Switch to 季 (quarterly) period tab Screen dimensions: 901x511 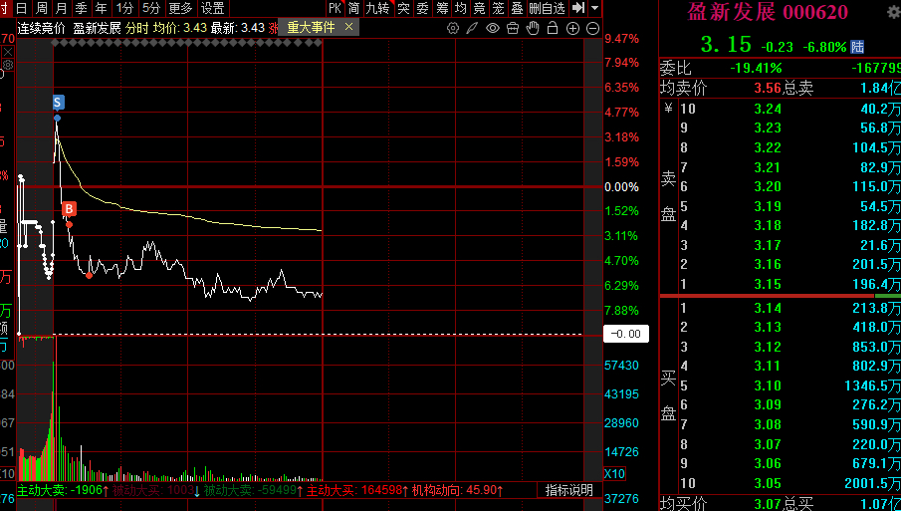click(x=81, y=8)
